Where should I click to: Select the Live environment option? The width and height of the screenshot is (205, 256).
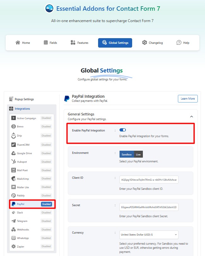point(138,154)
